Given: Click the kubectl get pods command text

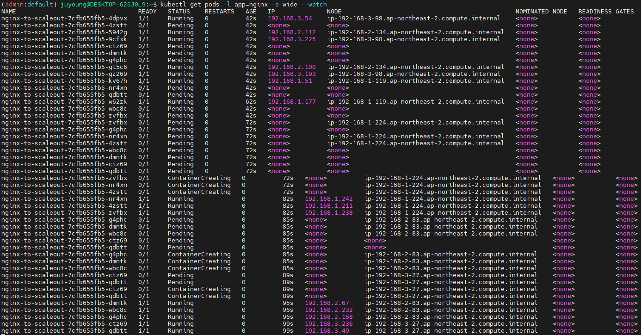Looking at the screenshot, I should [x=190, y=5].
